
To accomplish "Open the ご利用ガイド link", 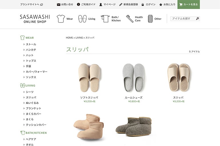I will tap(88, 5).
